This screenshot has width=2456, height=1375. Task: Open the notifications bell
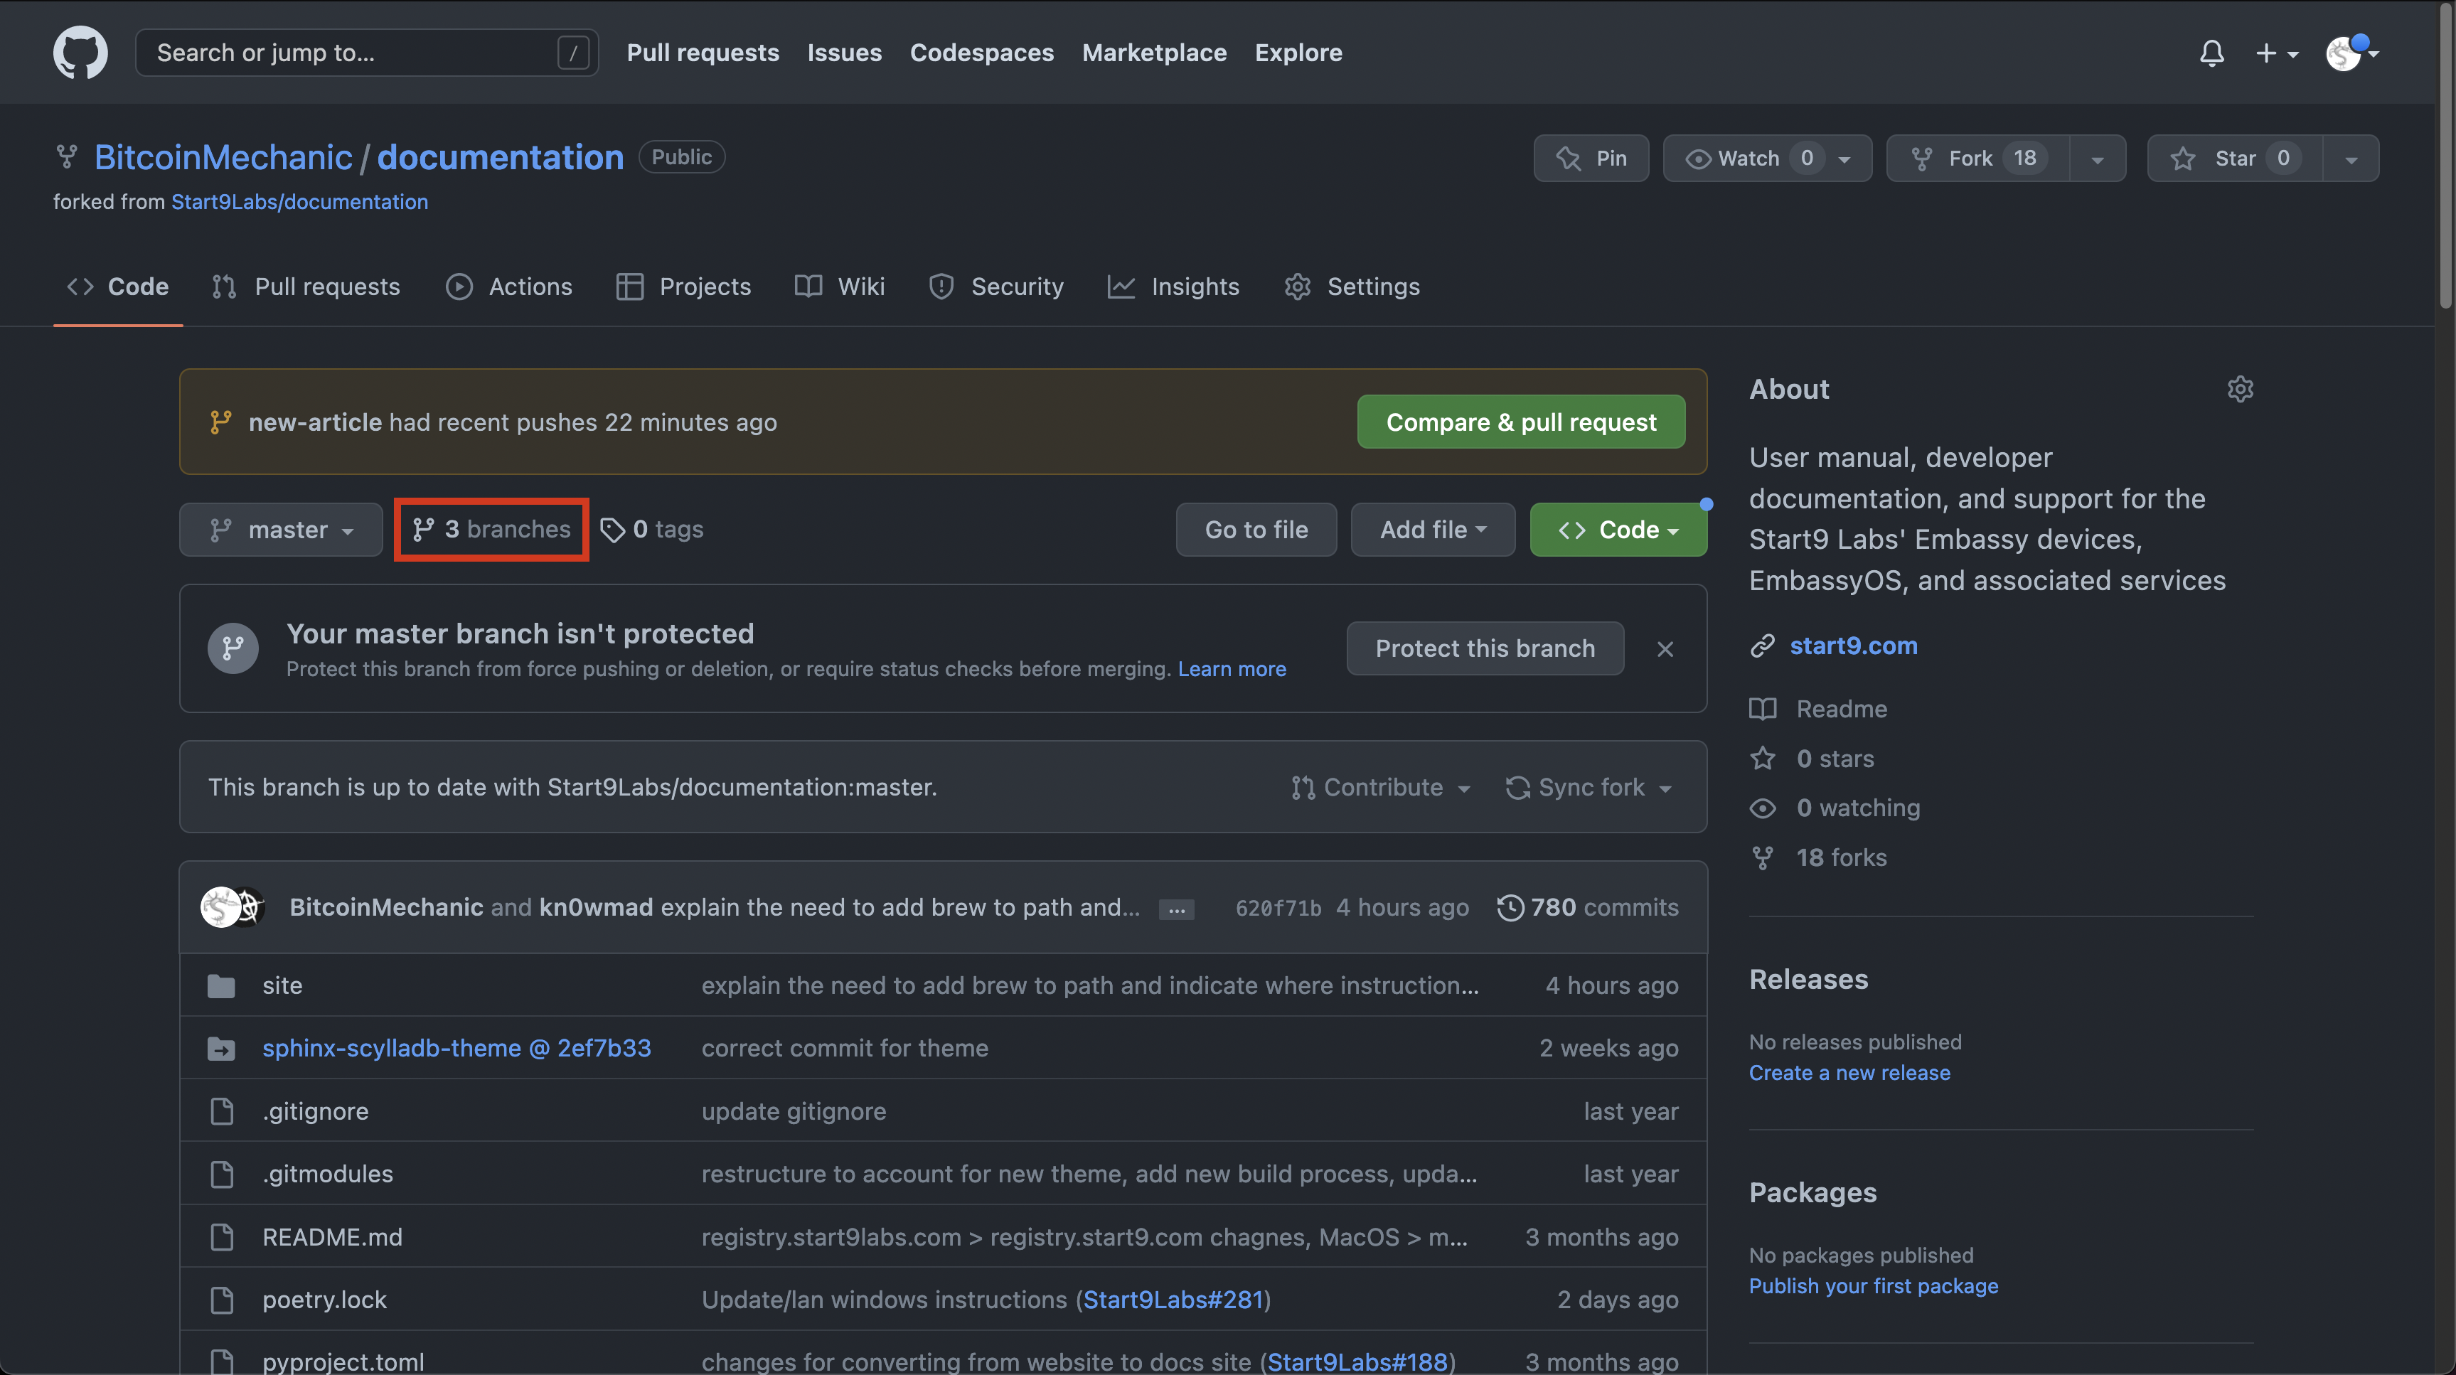(x=2211, y=53)
